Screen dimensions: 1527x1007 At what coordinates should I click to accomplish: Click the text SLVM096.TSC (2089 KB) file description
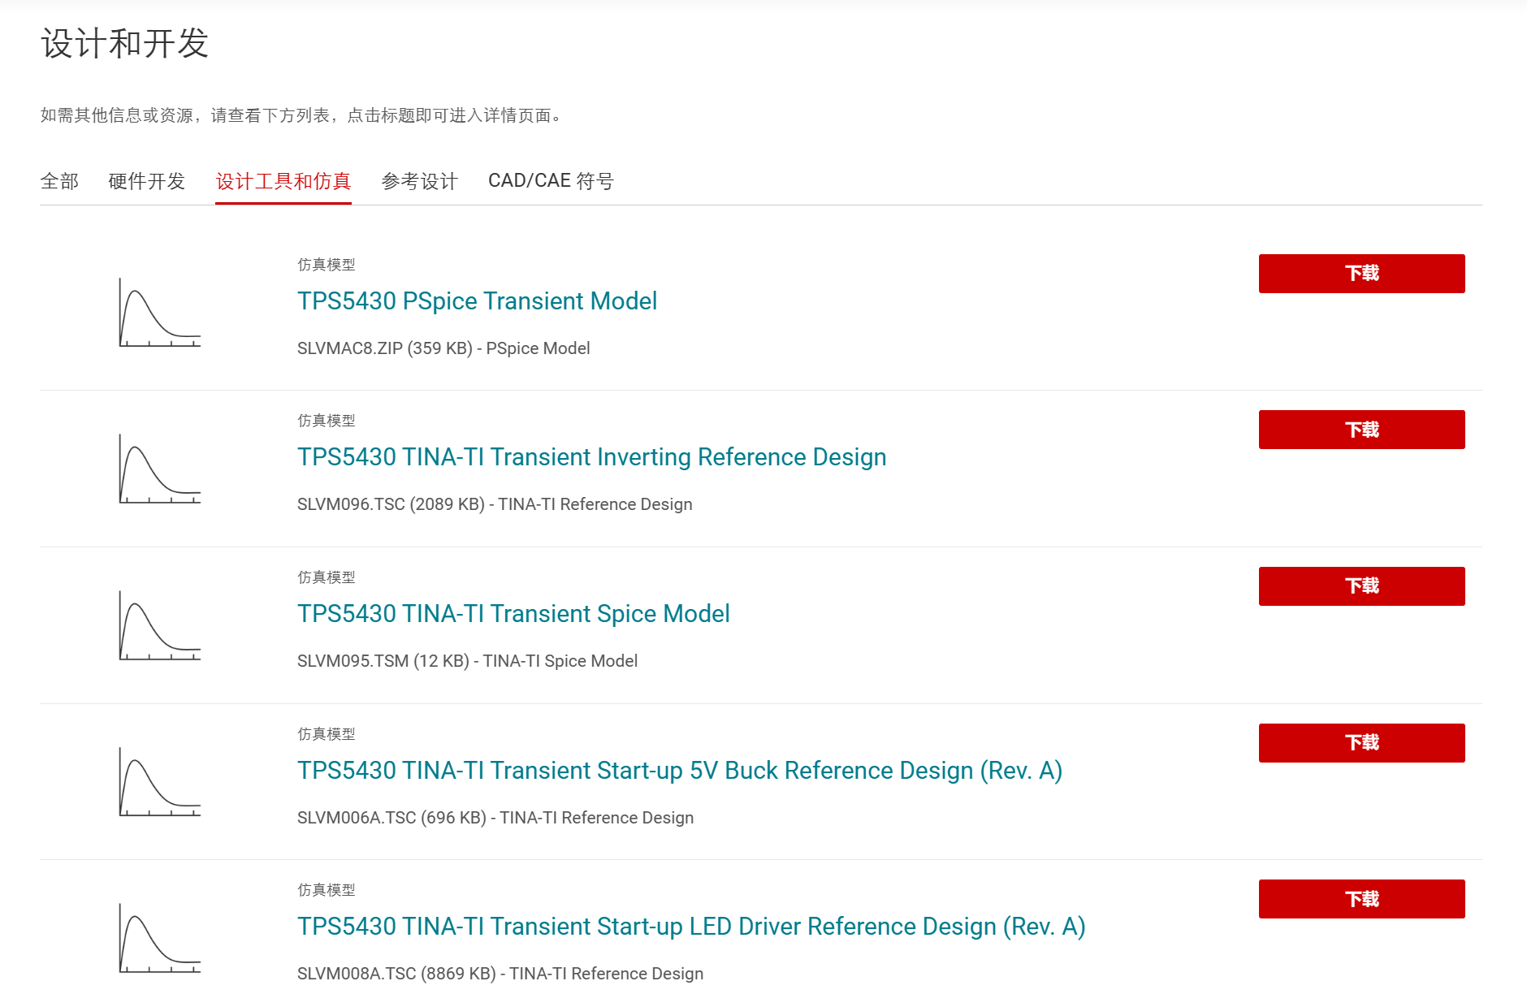coord(495,504)
